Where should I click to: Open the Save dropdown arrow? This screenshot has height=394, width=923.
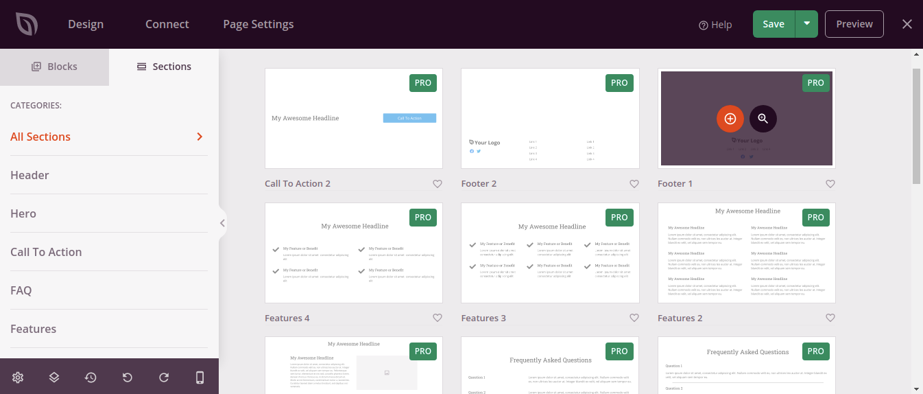[x=806, y=24]
